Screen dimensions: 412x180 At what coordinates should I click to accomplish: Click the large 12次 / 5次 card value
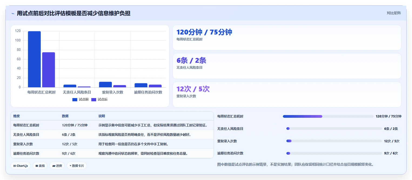coord(193,89)
